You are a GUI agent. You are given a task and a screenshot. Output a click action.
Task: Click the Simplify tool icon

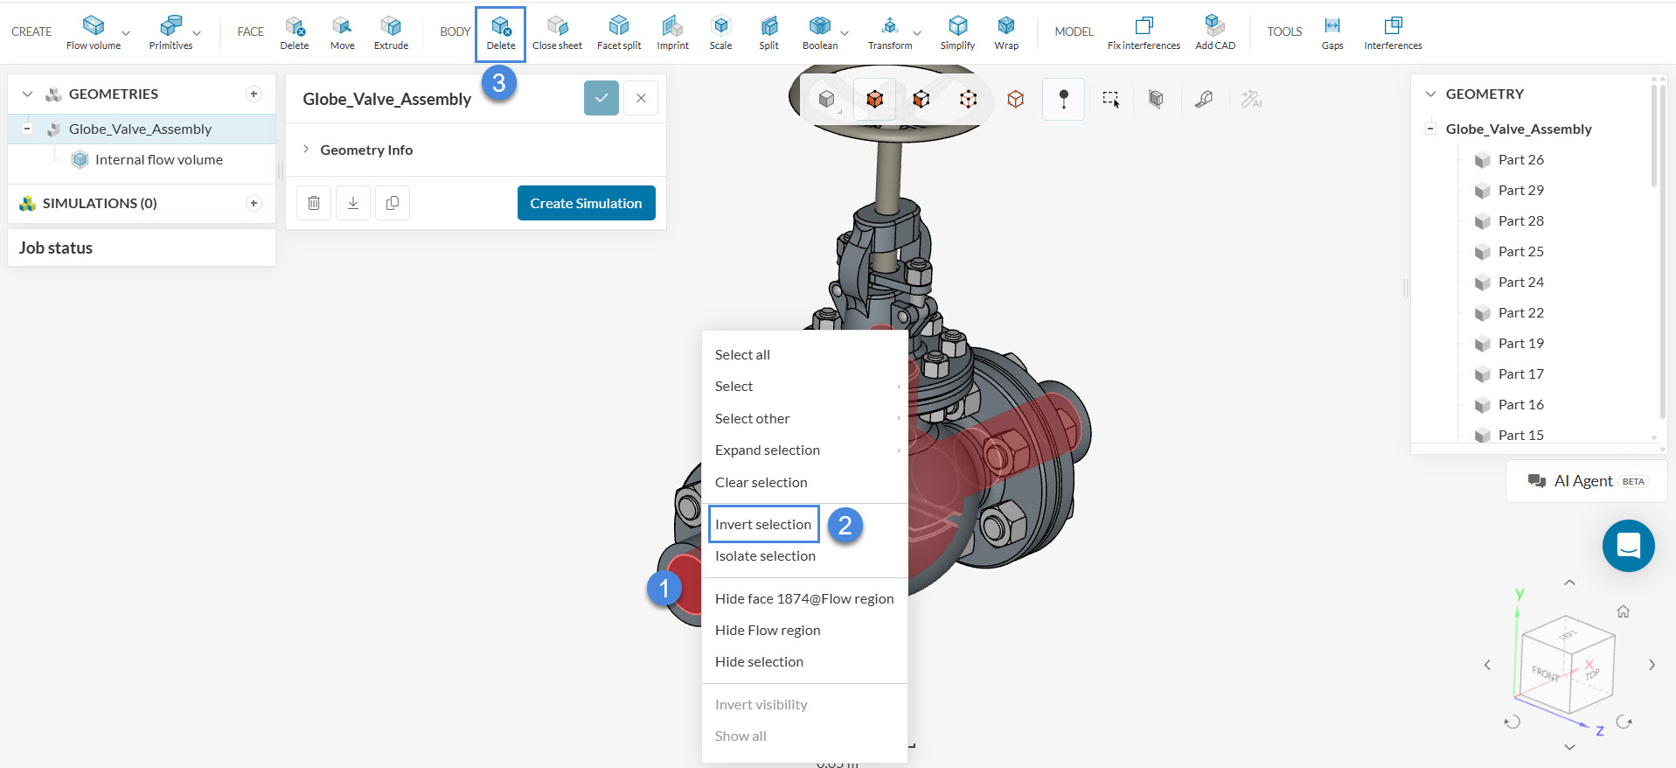point(957,33)
